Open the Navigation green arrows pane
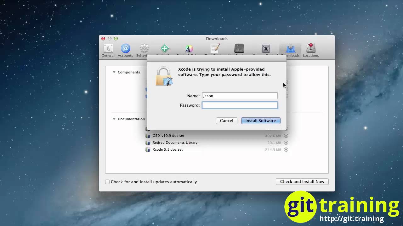The image size is (403, 226). (x=165, y=49)
